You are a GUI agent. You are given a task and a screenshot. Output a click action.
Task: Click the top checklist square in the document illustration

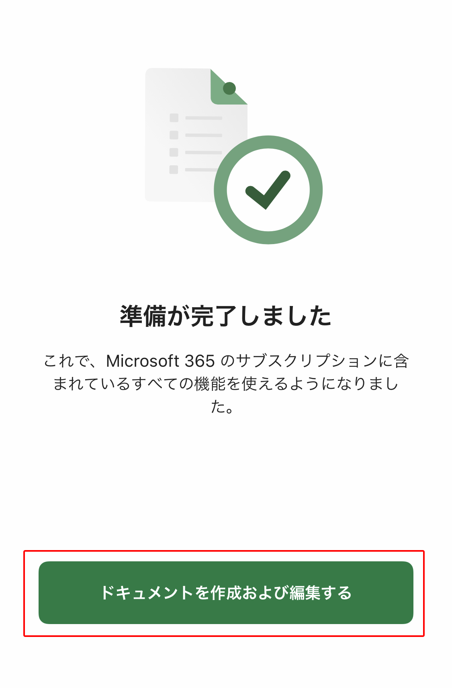click(x=174, y=118)
